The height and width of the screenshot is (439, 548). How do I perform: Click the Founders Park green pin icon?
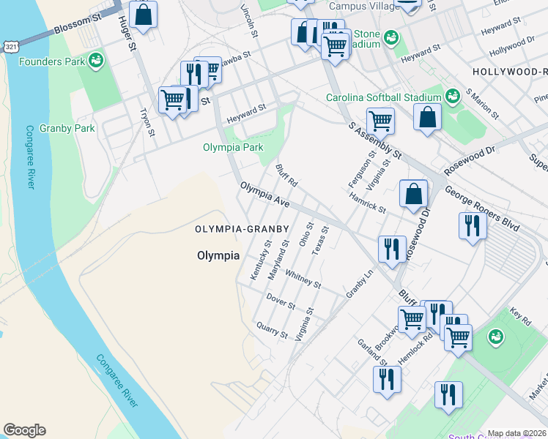tap(96, 61)
